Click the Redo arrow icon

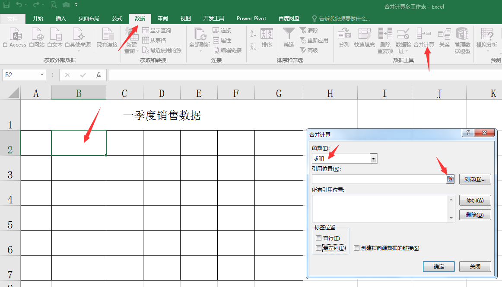tap(36, 5)
